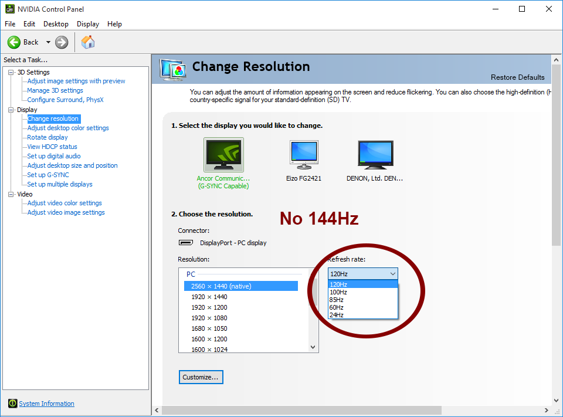Open Adjust video image settings
The height and width of the screenshot is (417, 563).
[x=66, y=212]
